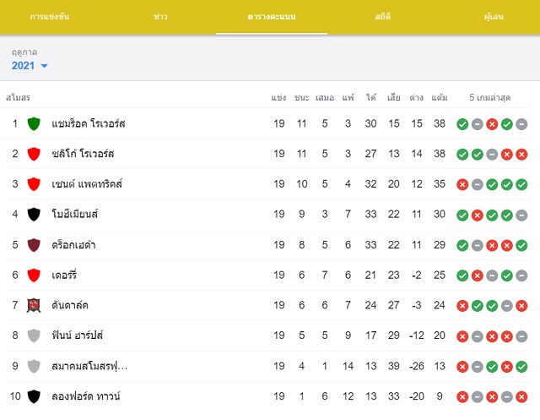Viewport: 540px width, 420px height.
Task: Open the สถิติ tab
Action: [382, 17]
